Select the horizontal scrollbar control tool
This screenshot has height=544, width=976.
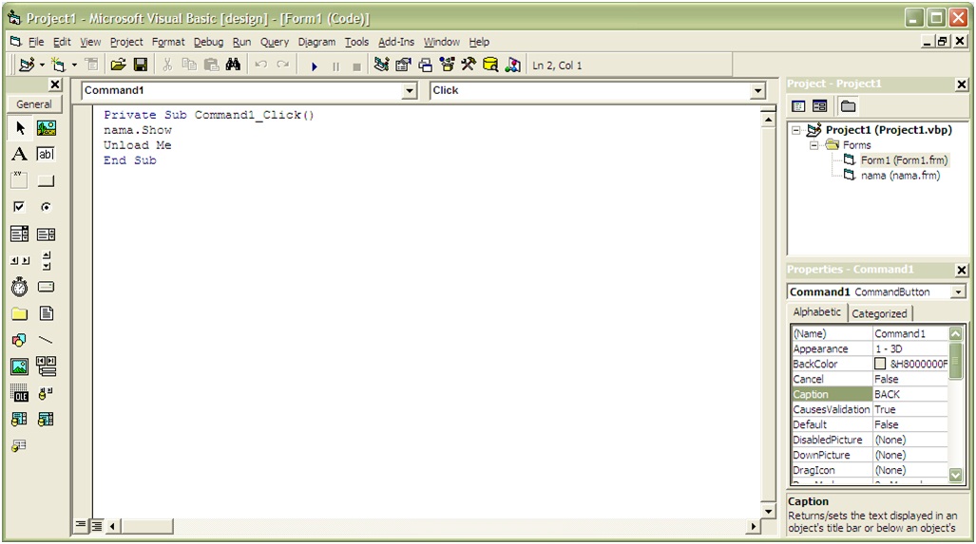click(x=19, y=260)
